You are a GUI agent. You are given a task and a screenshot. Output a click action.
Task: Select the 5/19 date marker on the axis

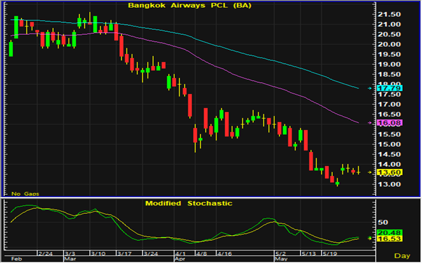[x=330, y=253]
